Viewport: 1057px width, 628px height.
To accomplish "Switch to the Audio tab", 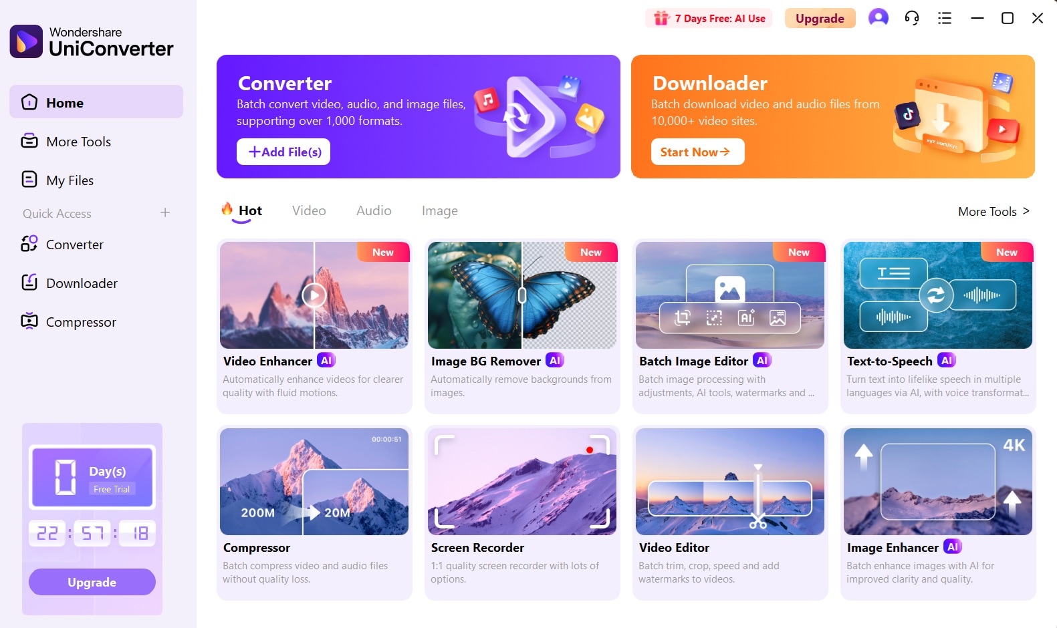I will 374,210.
